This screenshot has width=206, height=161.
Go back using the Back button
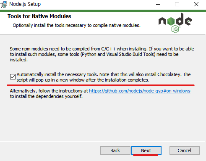[115, 150]
